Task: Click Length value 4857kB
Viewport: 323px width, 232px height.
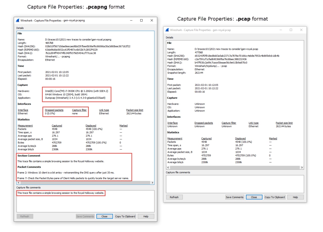Action: coord(49,43)
